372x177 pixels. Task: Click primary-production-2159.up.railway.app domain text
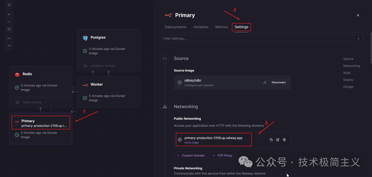213,138
